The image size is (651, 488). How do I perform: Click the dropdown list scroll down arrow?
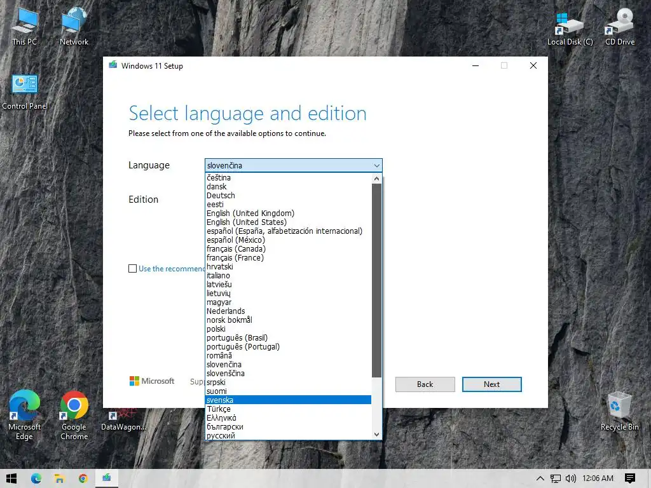[x=376, y=435]
